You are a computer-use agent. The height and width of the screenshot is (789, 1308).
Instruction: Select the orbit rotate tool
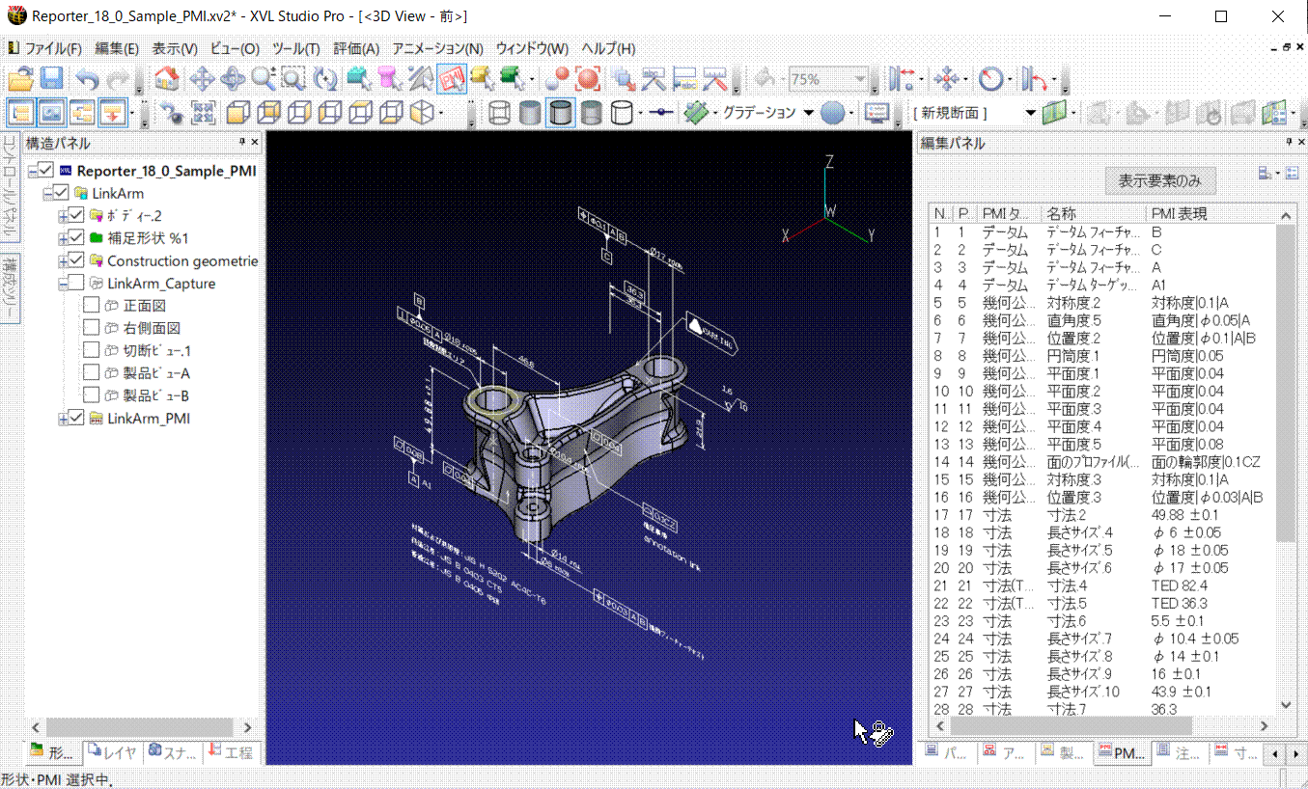233,79
